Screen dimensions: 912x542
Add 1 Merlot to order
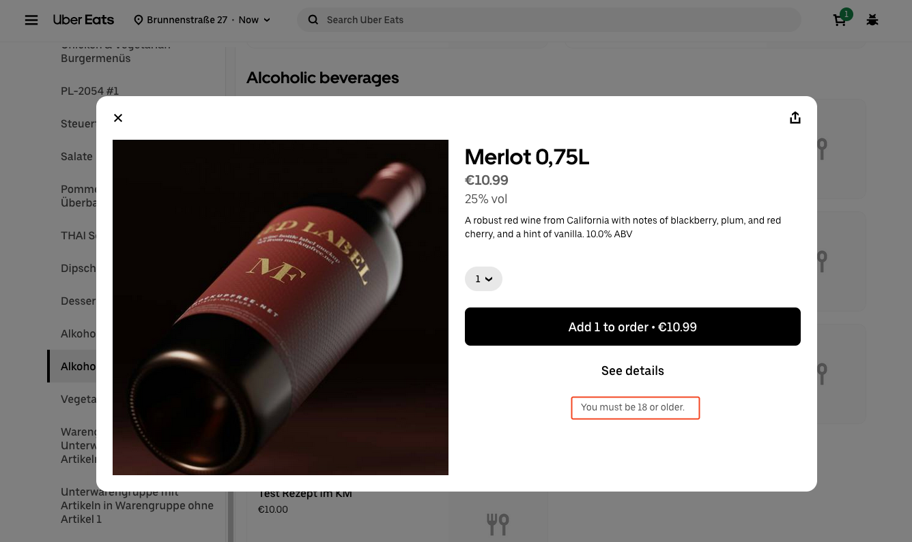pyautogui.click(x=633, y=327)
